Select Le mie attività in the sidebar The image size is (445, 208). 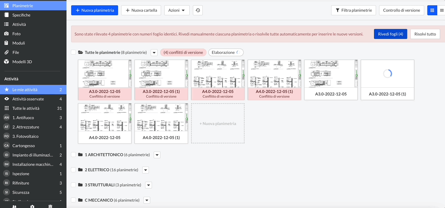click(x=25, y=89)
